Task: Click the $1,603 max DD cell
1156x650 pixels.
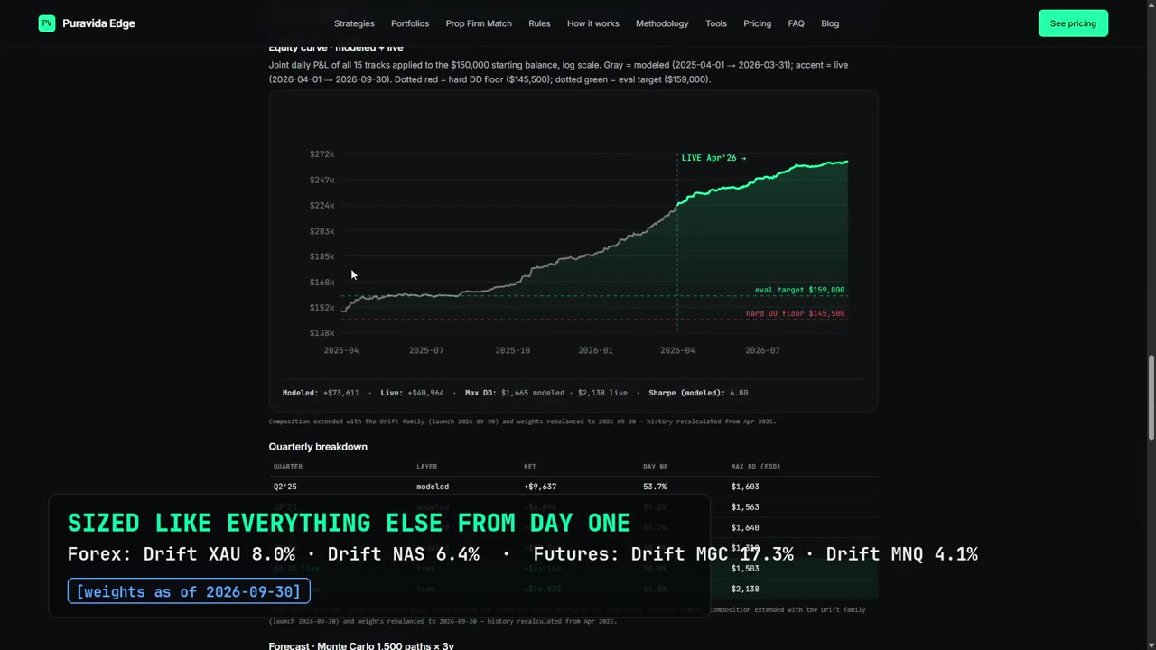Action: [745, 487]
